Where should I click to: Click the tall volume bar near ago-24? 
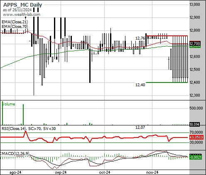click(23, 115)
